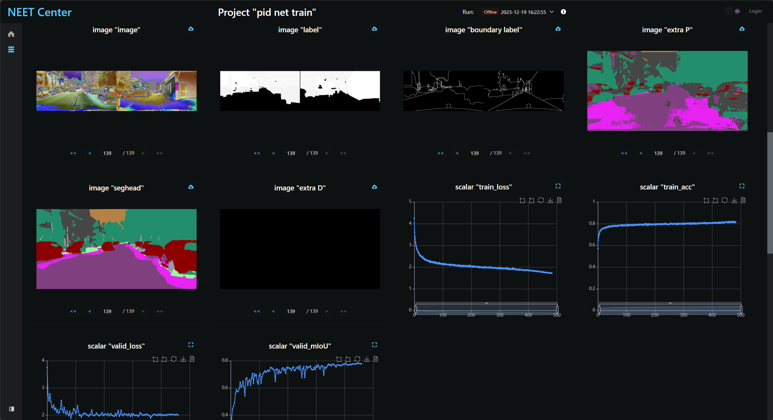Click the train_loss zoom slider right handle
Viewport: 773px width, 420px height.
(x=557, y=309)
